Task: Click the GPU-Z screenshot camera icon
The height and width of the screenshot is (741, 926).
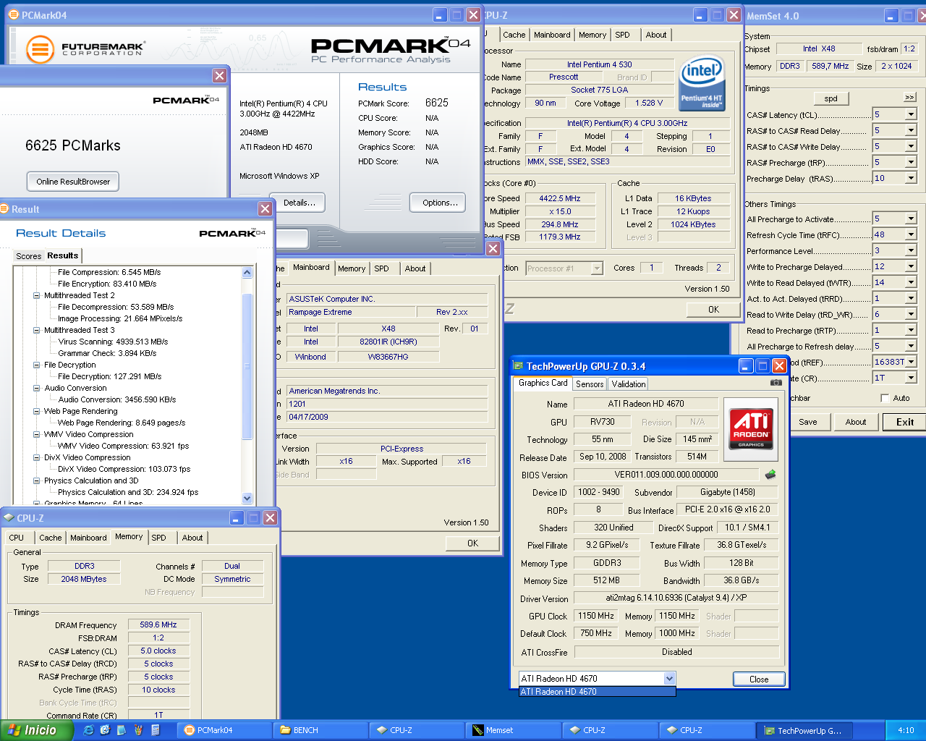Action: [x=776, y=383]
